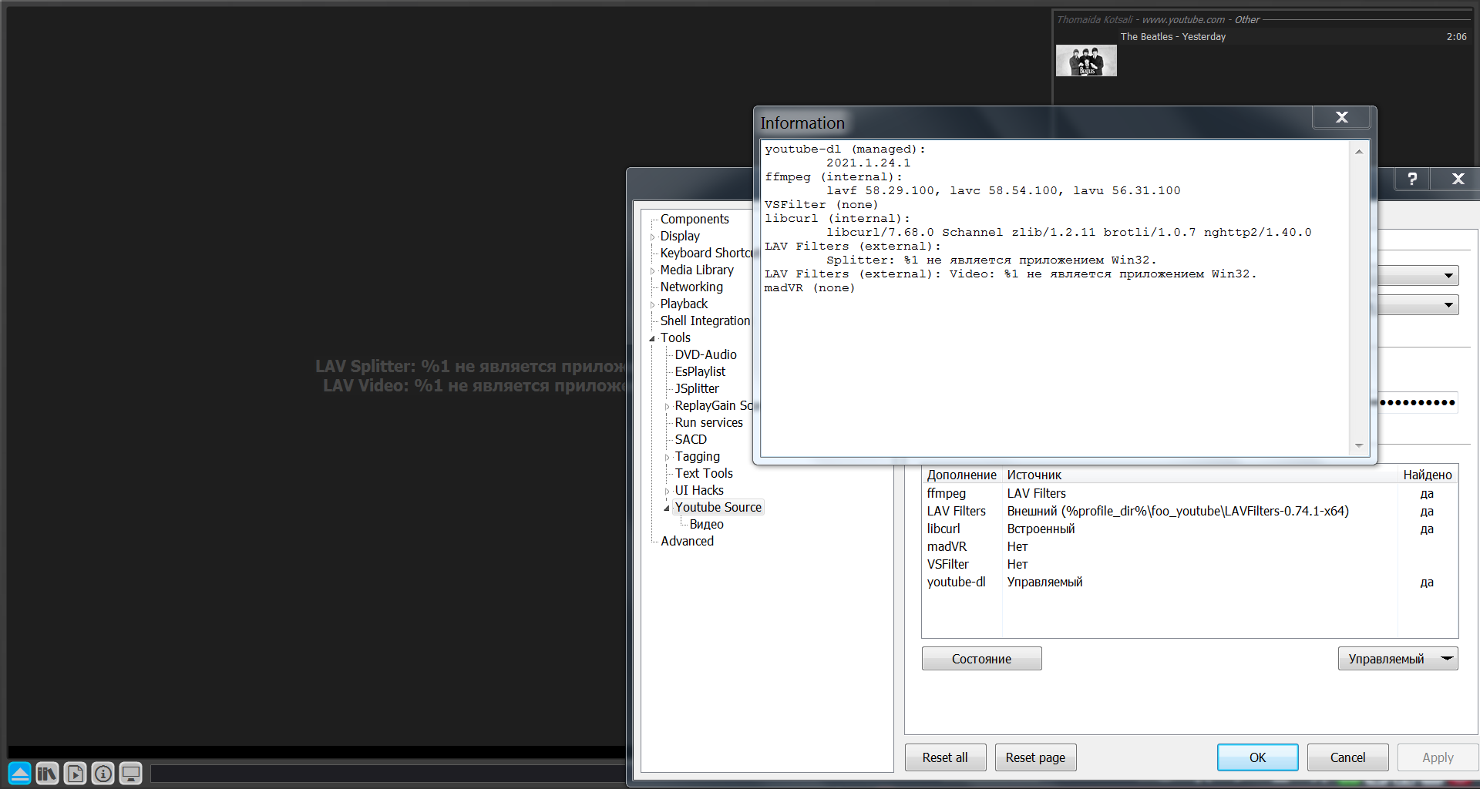
Task: Click the eject icon in bottom toolbar
Action: tap(20, 773)
